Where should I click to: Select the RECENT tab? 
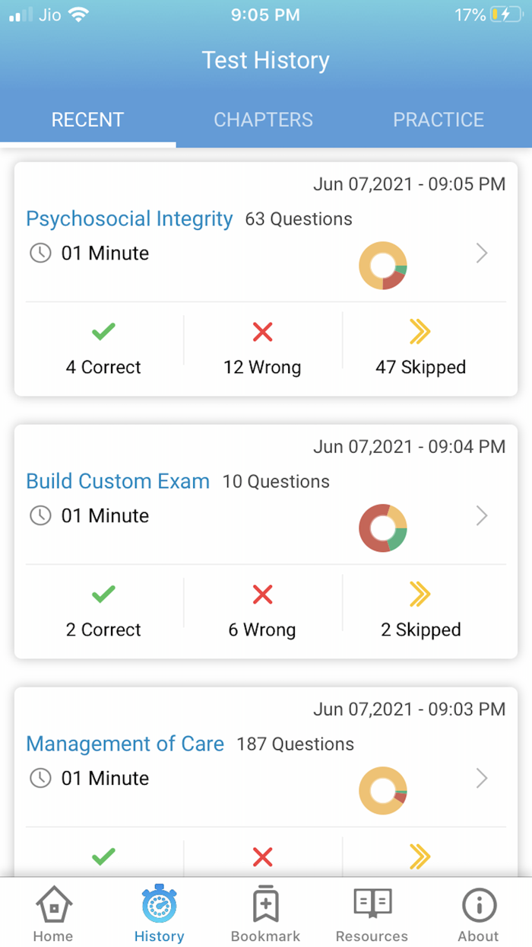(87, 120)
